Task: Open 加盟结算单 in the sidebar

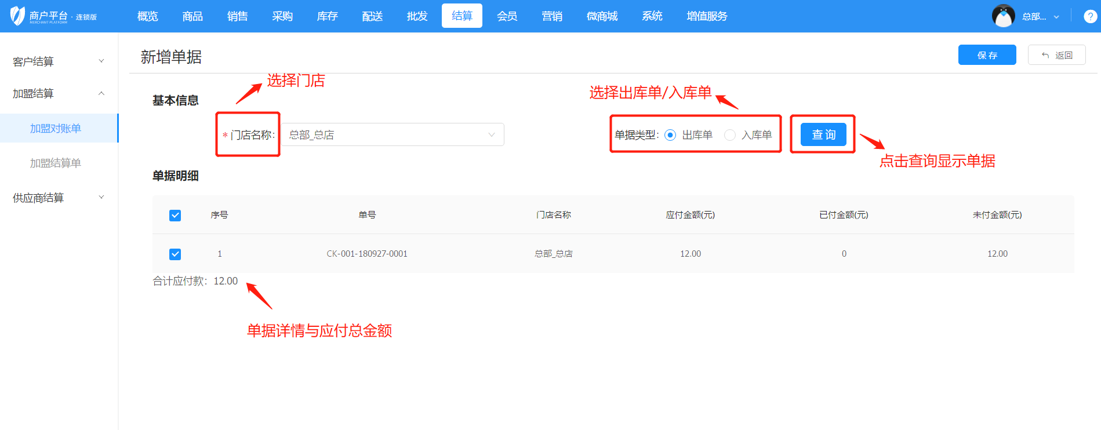Action: (x=56, y=163)
